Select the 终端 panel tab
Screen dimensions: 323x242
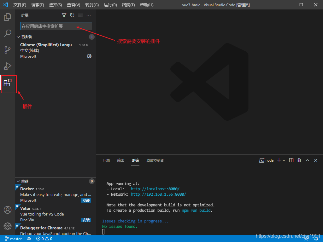point(135,160)
